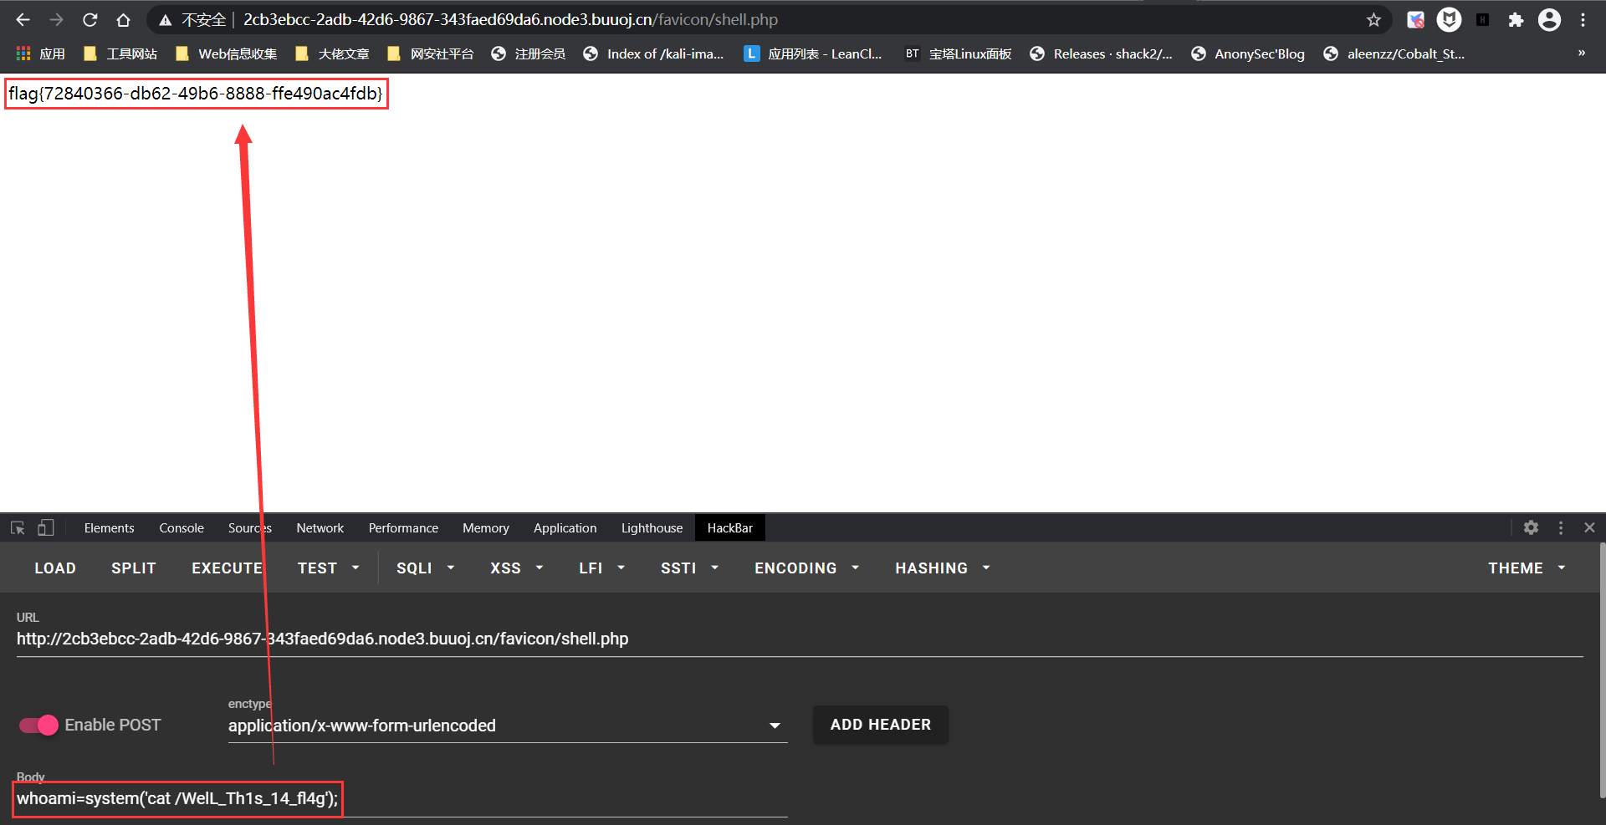Viewport: 1606px width, 825px height.
Task: Reload the current page
Action: coord(90,20)
